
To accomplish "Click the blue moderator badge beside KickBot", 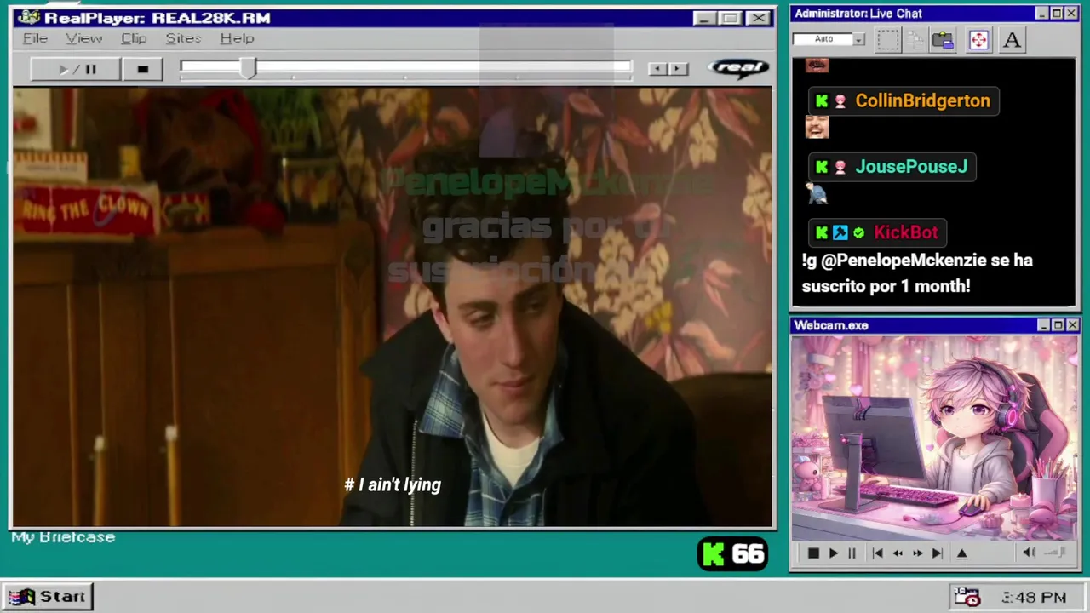I will point(840,232).
